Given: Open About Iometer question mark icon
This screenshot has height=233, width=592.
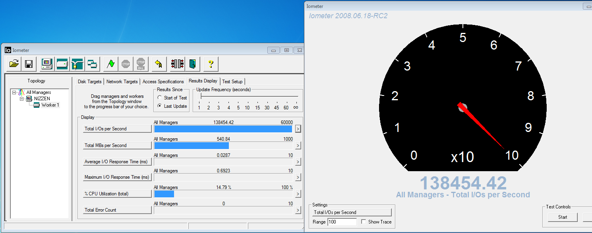Looking at the screenshot, I should [211, 63].
